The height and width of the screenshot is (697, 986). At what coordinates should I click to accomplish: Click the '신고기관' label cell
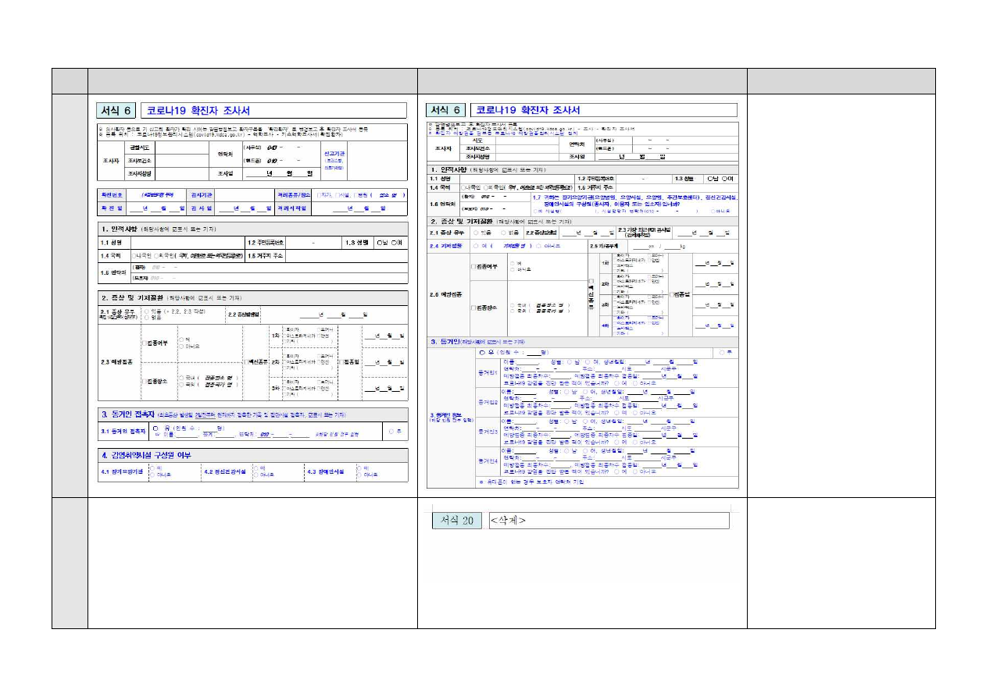[x=334, y=160]
